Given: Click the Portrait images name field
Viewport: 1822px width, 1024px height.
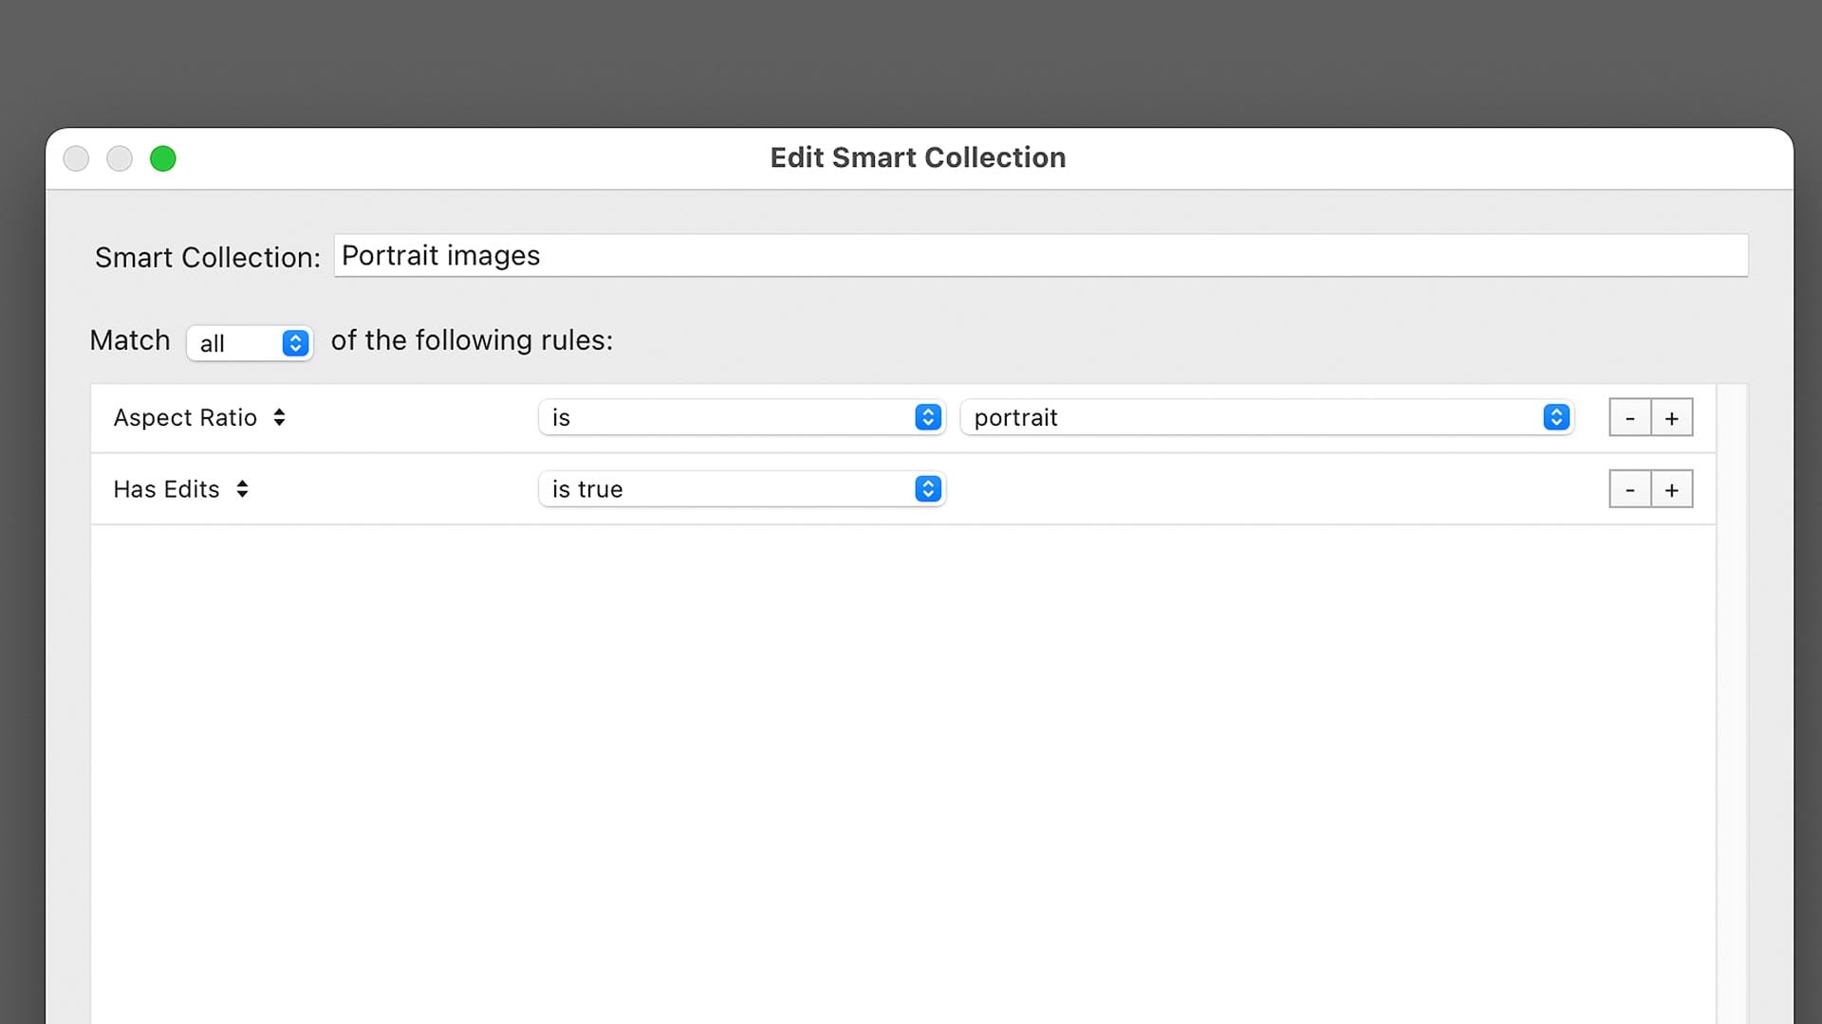Looking at the screenshot, I should 1039,256.
